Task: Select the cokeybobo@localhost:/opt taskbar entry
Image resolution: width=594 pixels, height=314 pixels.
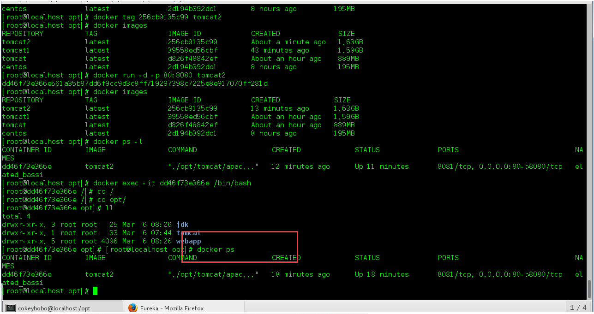Action: [63, 308]
